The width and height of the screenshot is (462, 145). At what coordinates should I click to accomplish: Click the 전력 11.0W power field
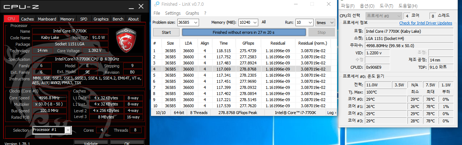pos(378,85)
